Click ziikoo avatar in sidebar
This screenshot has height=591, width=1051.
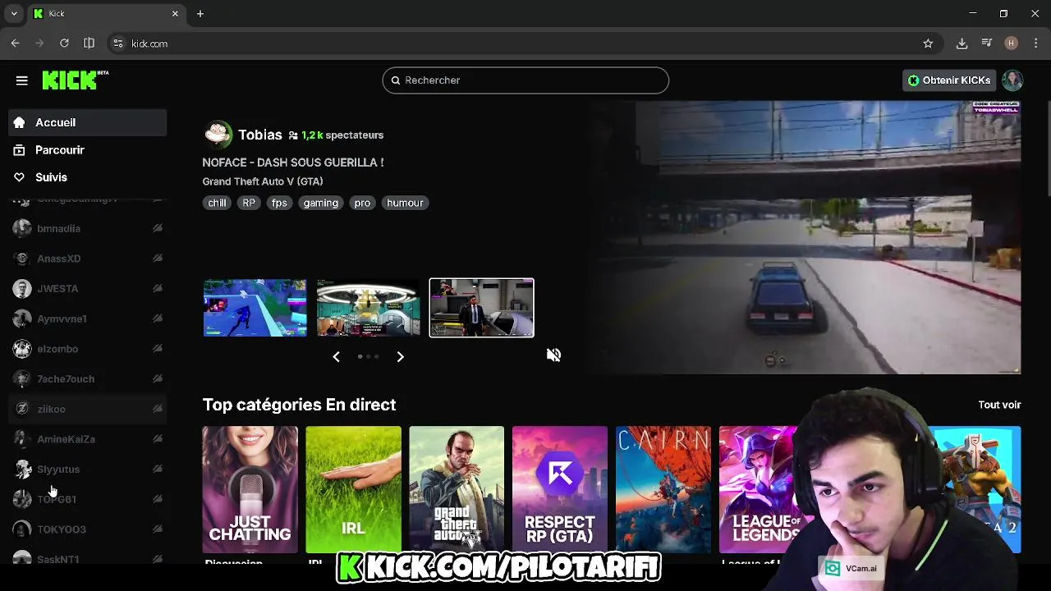click(x=22, y=409)
